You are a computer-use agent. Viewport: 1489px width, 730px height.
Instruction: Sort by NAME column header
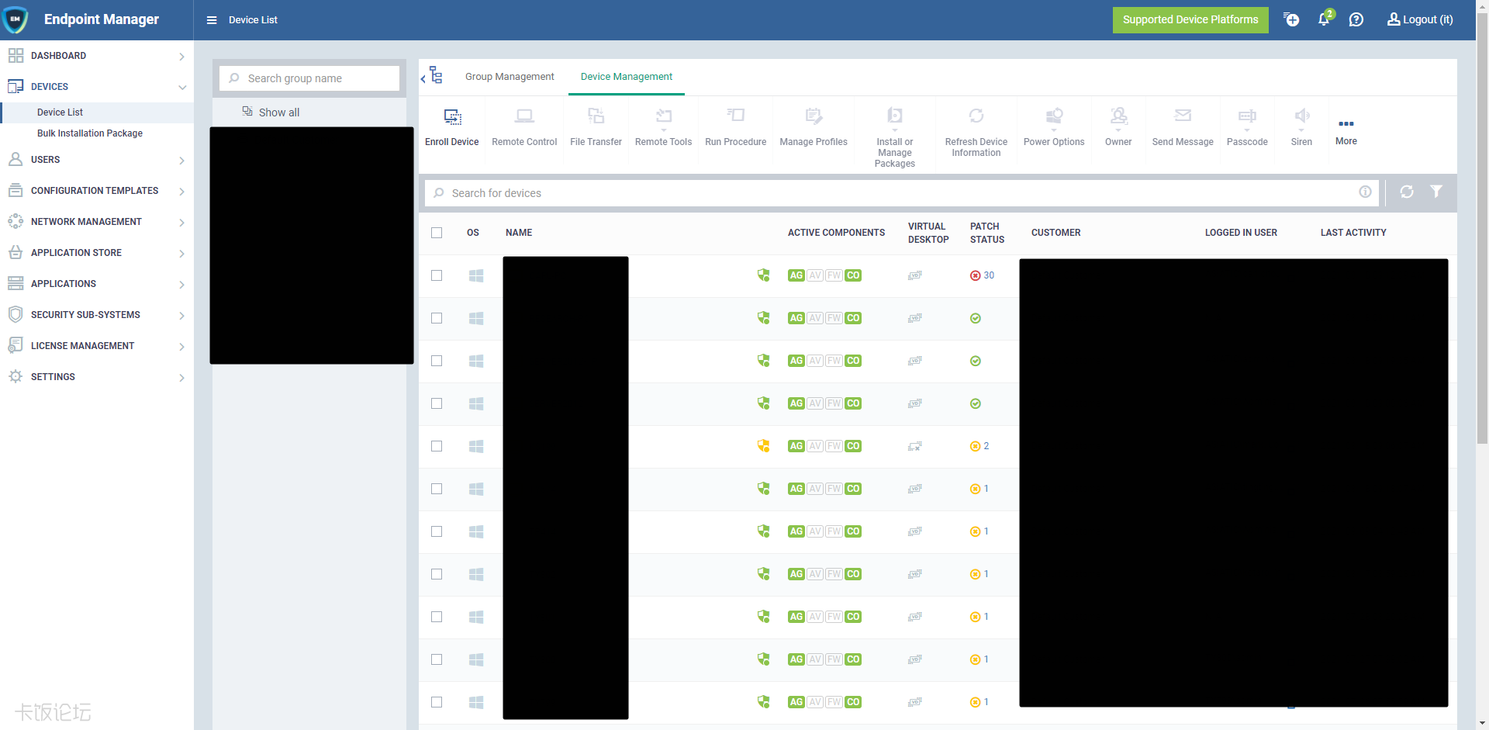point(519,233)
